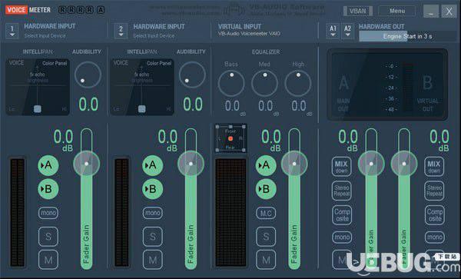The width and height of the screenshot is (461, 279).
Task: Toggle mono on hardware input 2
Action: tap(153, 213)
